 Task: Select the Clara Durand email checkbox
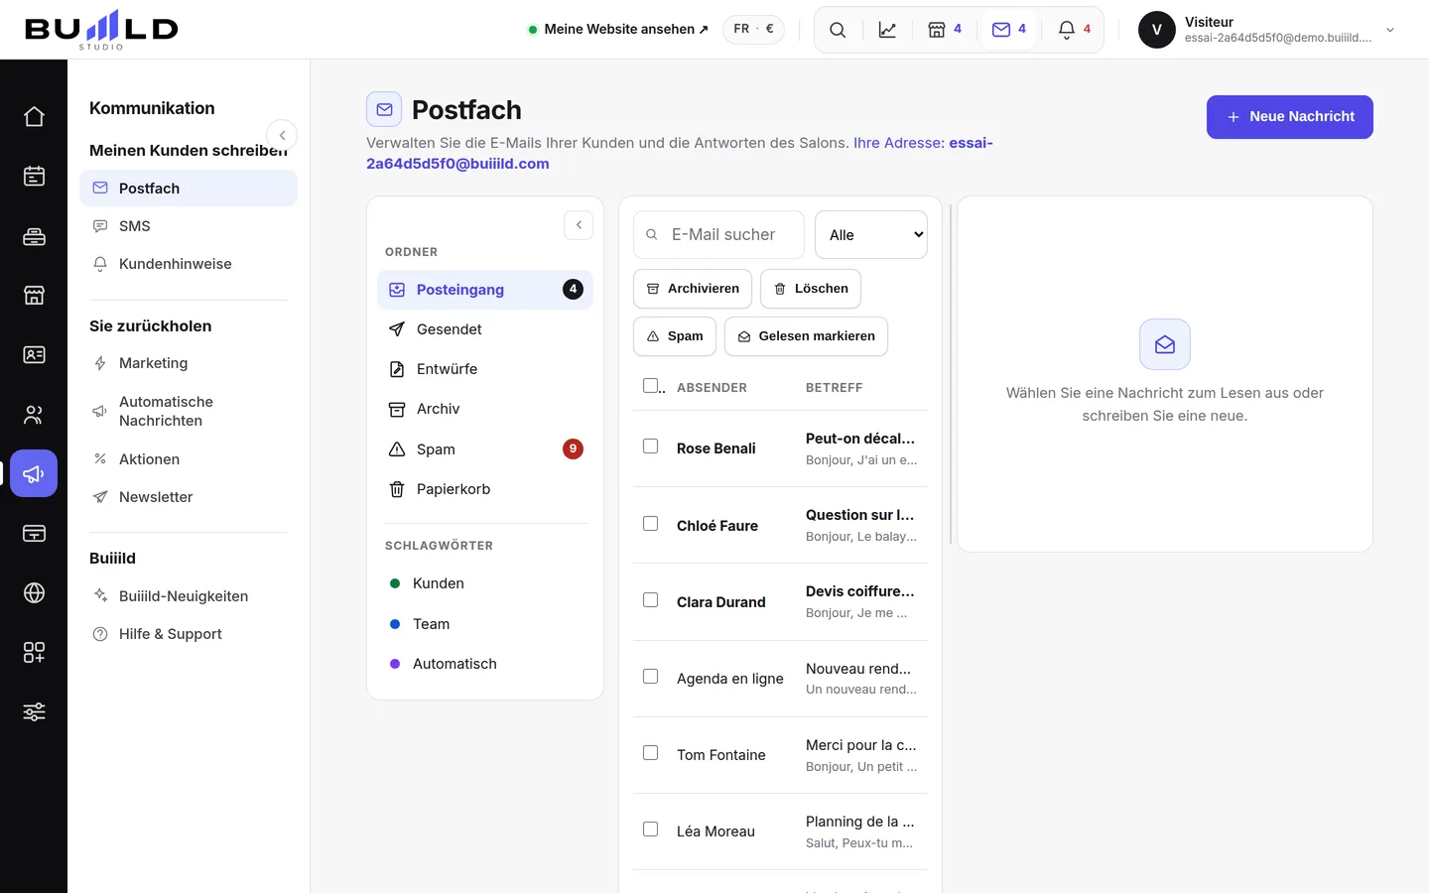point(651,600)
